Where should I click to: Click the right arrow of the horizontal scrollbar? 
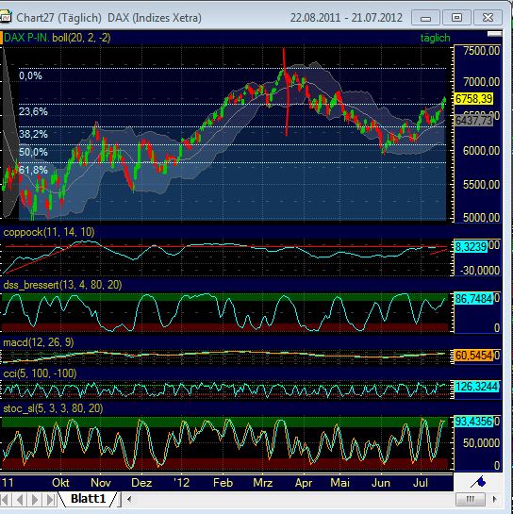click(494, 500)
